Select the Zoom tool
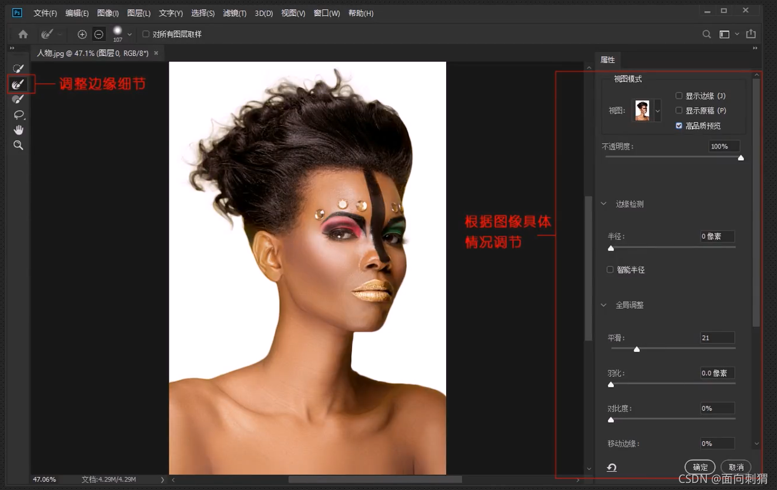 (x=18, y=145)
